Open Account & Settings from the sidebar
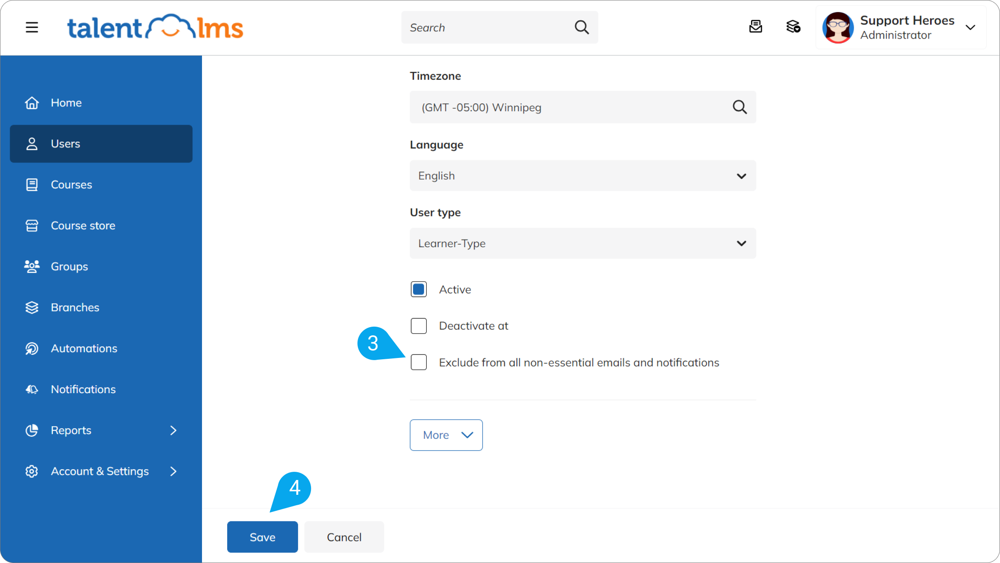This screenshot has width=1000, height=563. click(101, 471)
